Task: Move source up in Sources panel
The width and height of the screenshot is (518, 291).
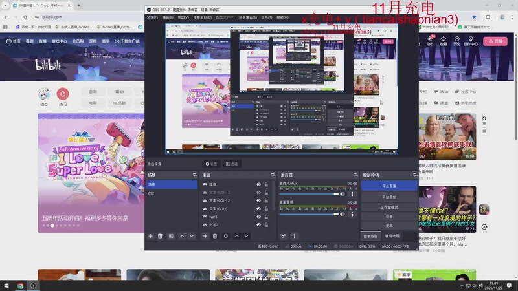Action: pyautogui.click(x=236, y=236)
